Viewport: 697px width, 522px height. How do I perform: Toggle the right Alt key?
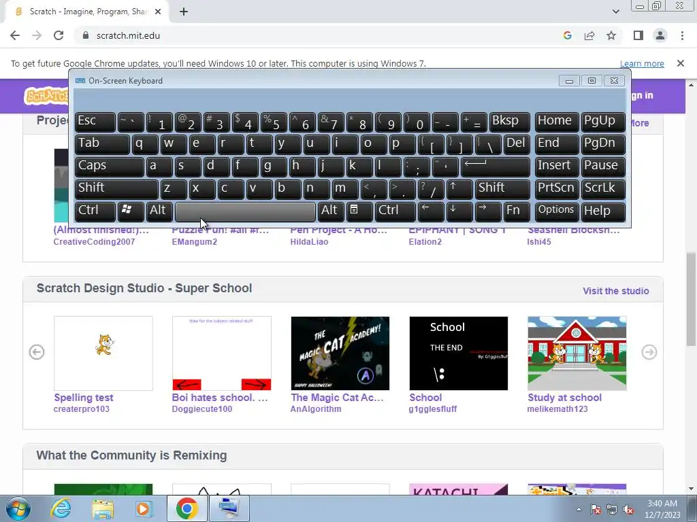pyautogui.click(x=331, y=211)
